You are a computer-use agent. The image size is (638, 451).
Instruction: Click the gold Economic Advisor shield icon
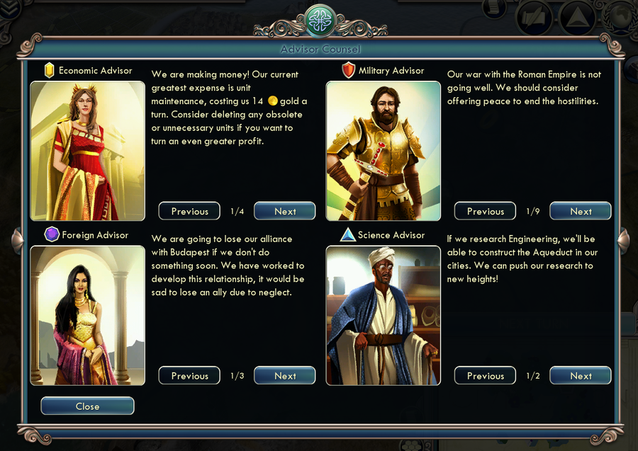click(49, 70)
